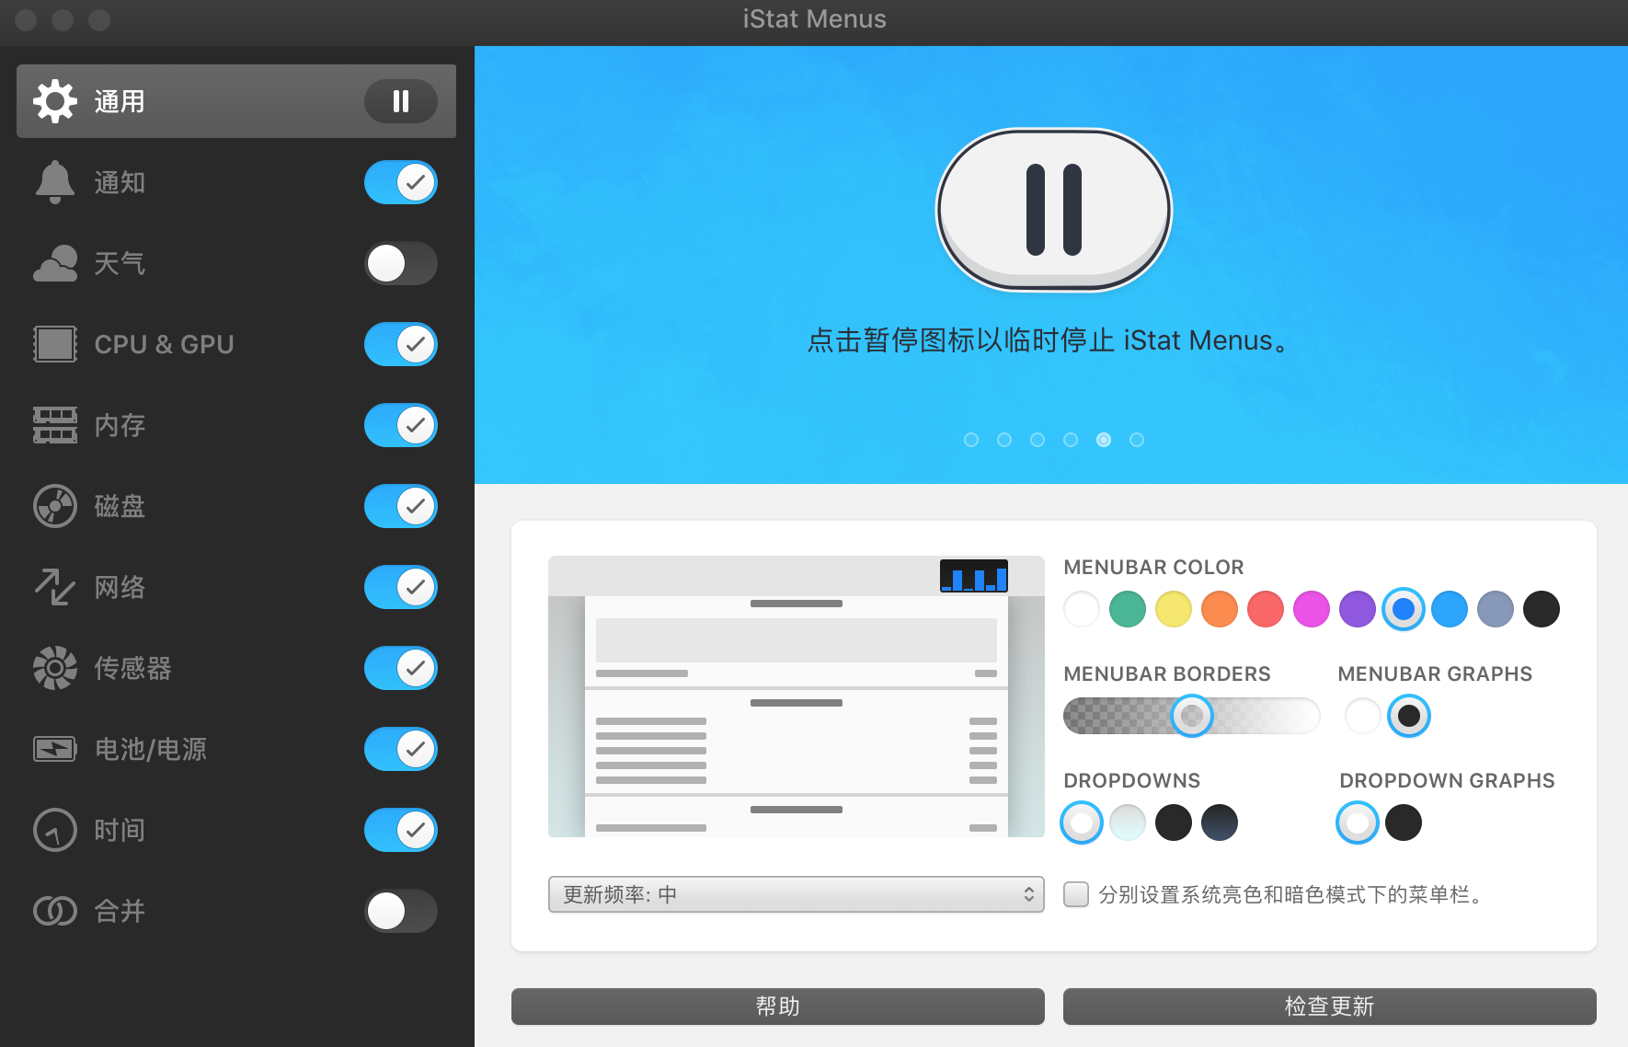Click the large pause illustration in banner
This screenshot has width=1628, height=1047.
click(1054, 210)
